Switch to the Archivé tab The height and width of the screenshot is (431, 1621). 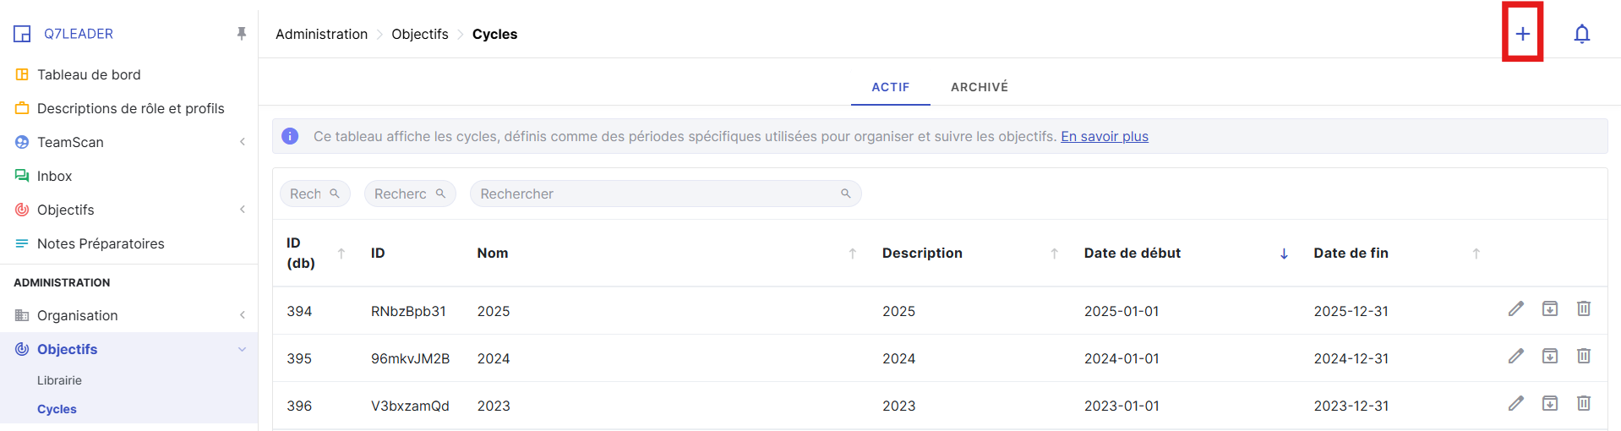pos(979,87)
